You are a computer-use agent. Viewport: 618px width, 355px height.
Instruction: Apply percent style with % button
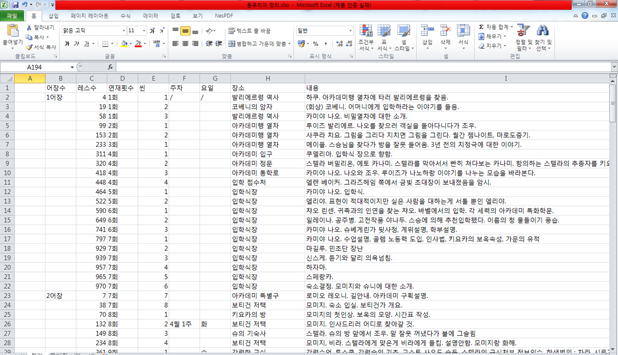point(316,43)
